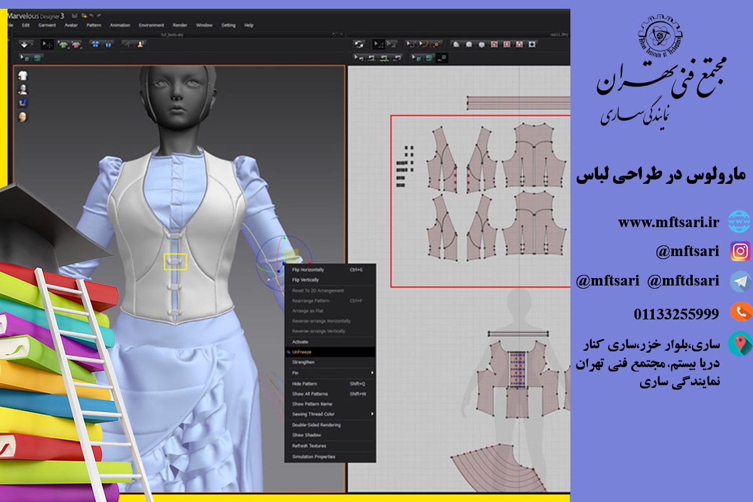The height and width of the screenshot is (502, 753).
Task: Click the blue 3D environment display icon
Action: [x=23, y=102]
